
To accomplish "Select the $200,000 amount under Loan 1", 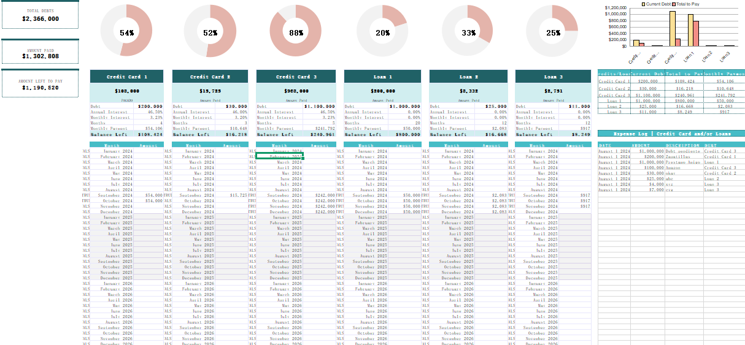I will [382, 91].
